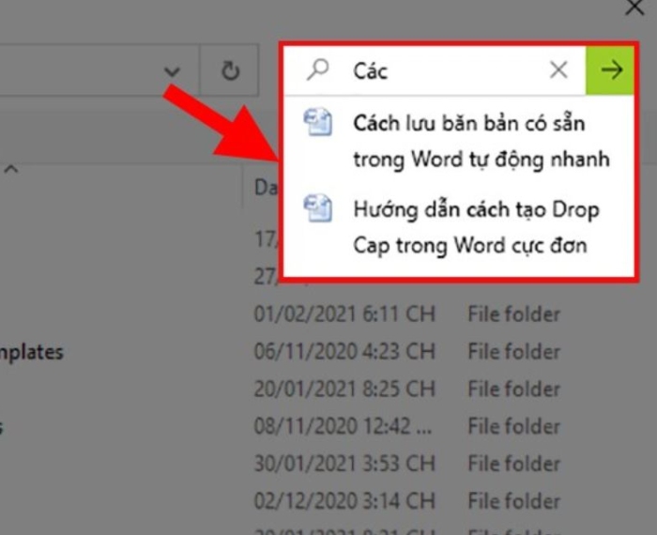The image size is (657, 535).
Task: Click the search magnifier icon
Action: (318, 69)
